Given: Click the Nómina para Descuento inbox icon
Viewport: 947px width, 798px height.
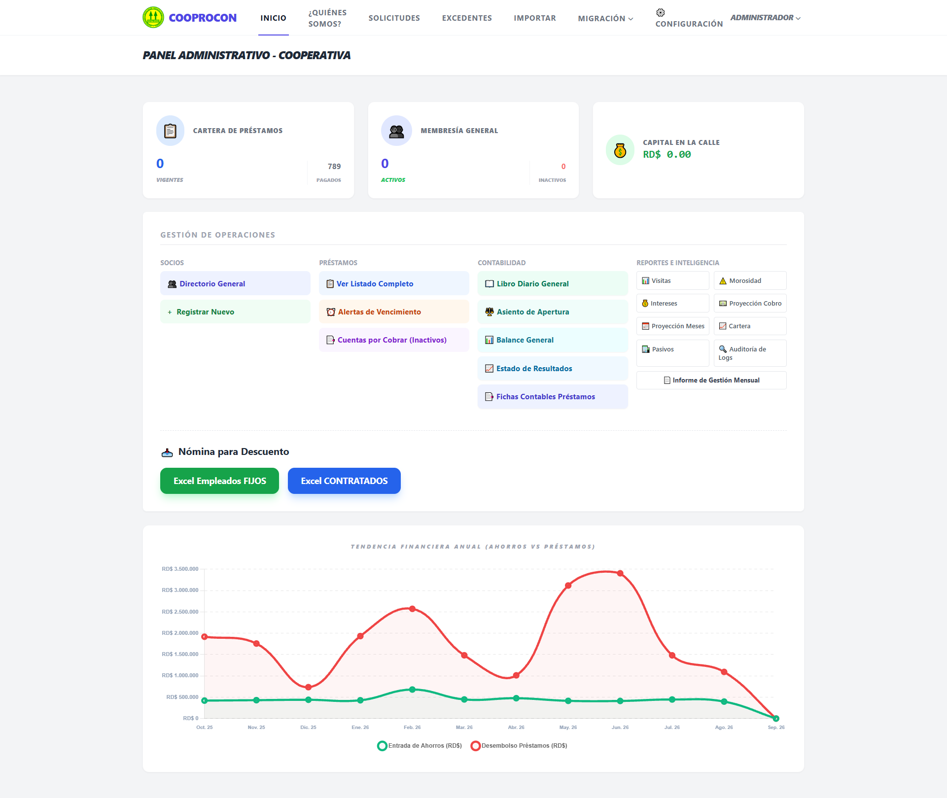Looking at the screenshot, I should pos(167,452).
